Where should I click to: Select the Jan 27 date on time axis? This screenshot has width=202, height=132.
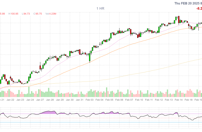tap(40, 100)
